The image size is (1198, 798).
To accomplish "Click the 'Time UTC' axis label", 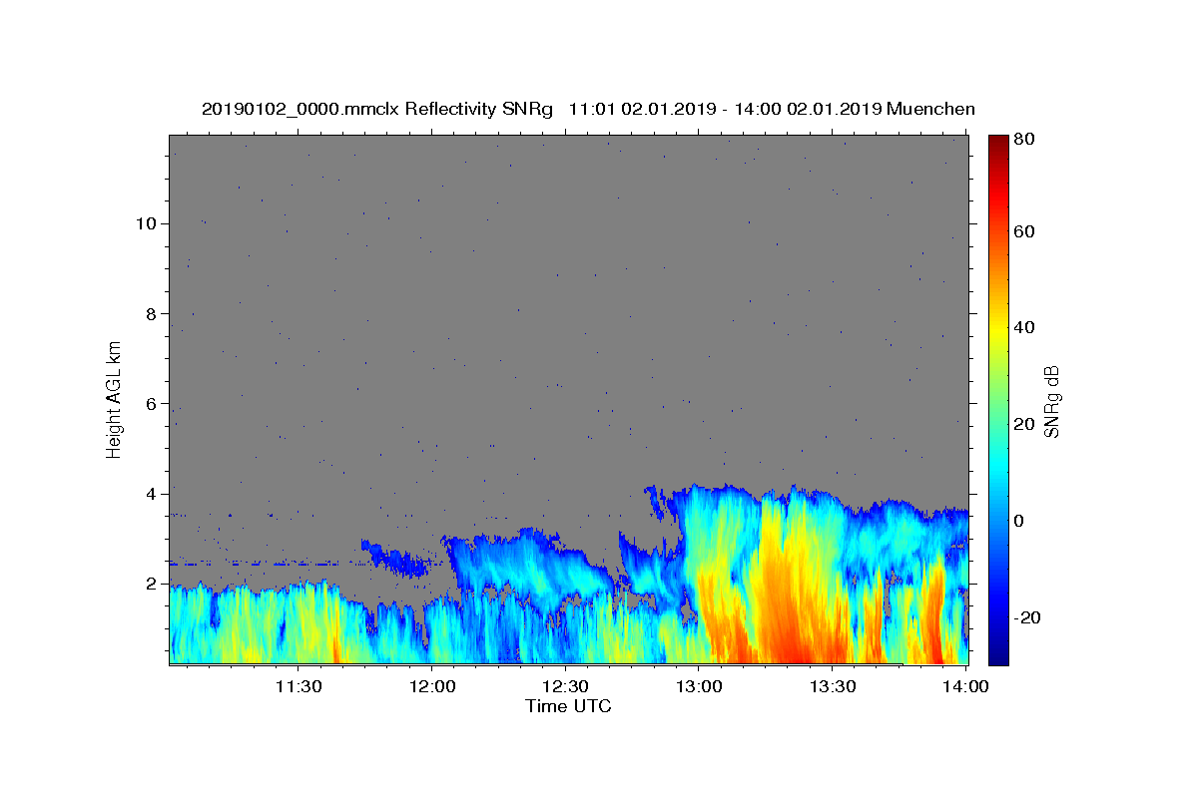I will [568, 706].
